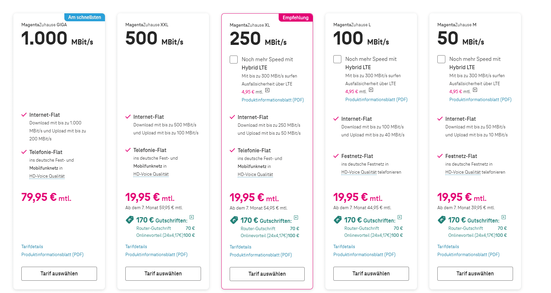Expand info icon beside M Hybrid 4,95 € price
The height and width of the screenshot is (293, 551).
tap(475, 90)
